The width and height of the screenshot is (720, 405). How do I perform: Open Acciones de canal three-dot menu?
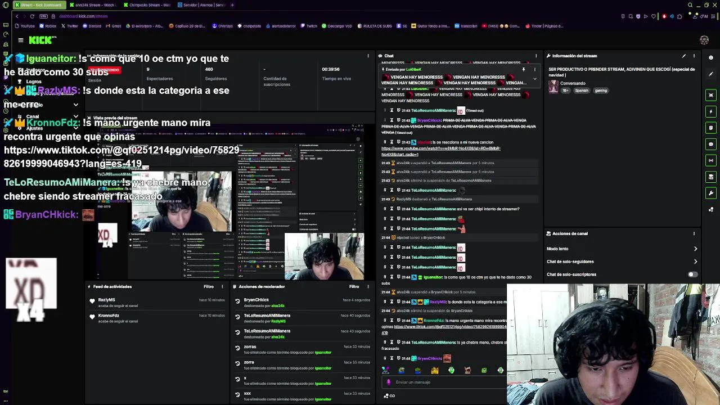[x=694, y=233]
